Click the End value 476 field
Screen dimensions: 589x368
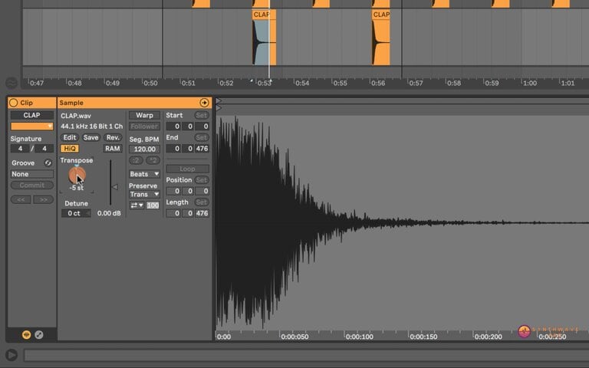coord(202,148)
